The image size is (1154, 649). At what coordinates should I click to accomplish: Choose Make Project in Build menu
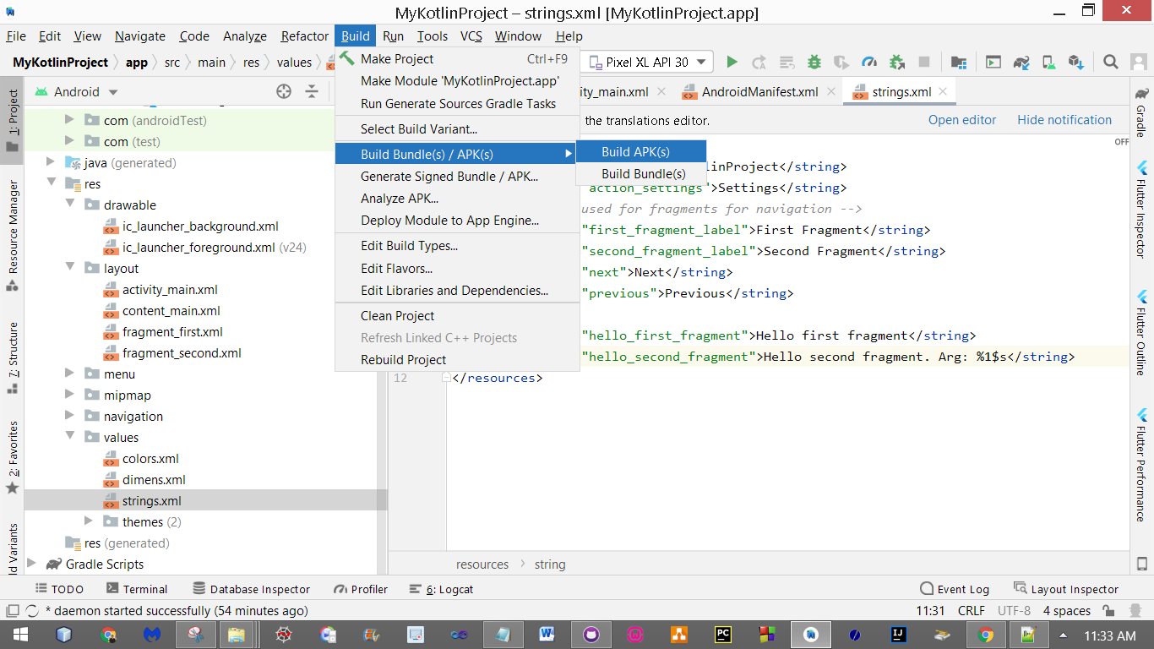pos(457,59)
